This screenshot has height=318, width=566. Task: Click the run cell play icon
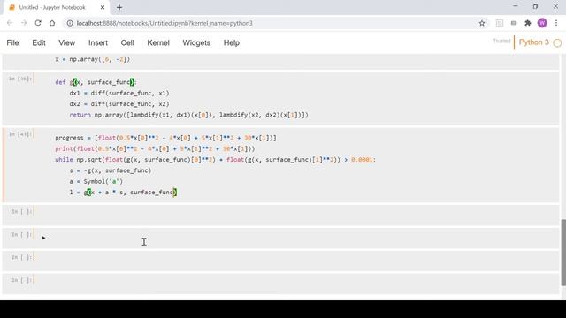pos(43,238)
